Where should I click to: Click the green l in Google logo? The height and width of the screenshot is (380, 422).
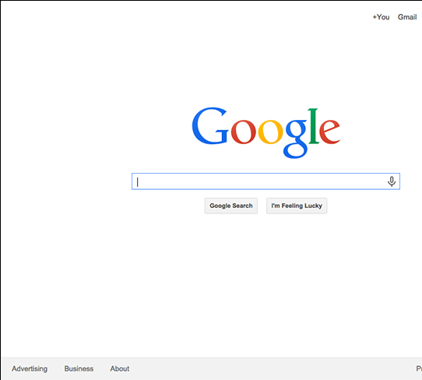click(x=314, y=126)
